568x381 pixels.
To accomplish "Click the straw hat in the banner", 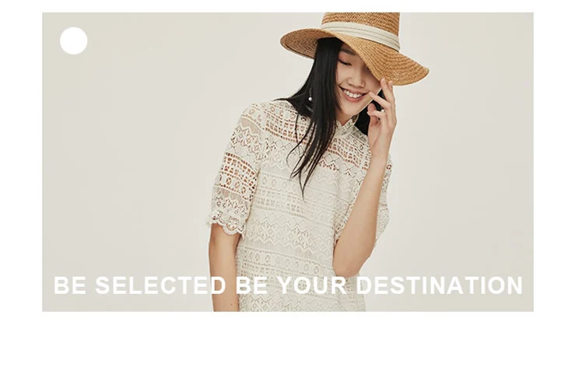I will (x=354, y=47).
